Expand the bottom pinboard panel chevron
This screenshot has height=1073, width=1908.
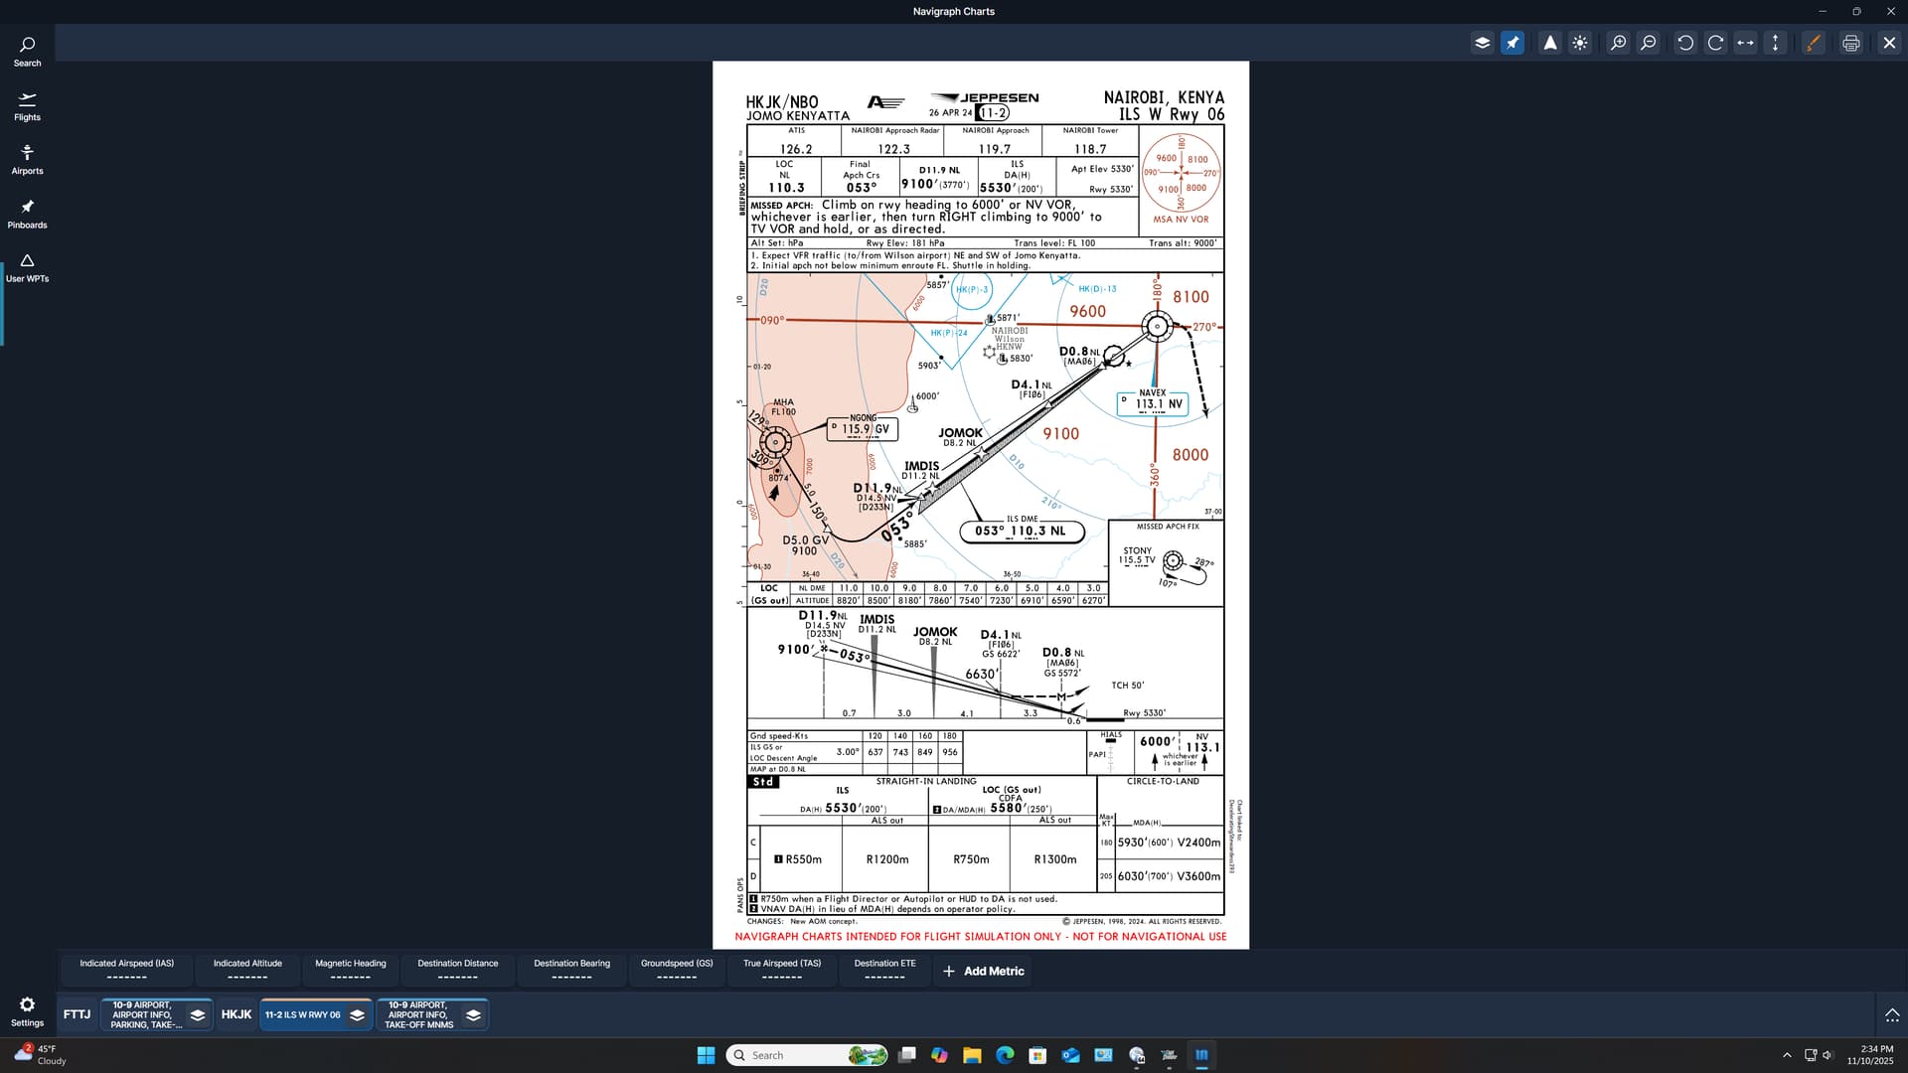[1891, 1014]
